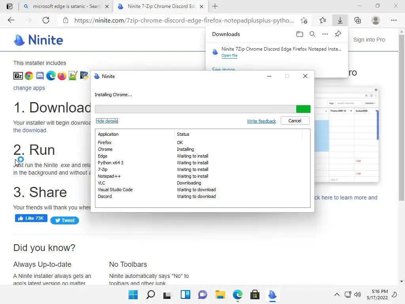Click the Status column header
Screen dimensions: 405x304
238,134
